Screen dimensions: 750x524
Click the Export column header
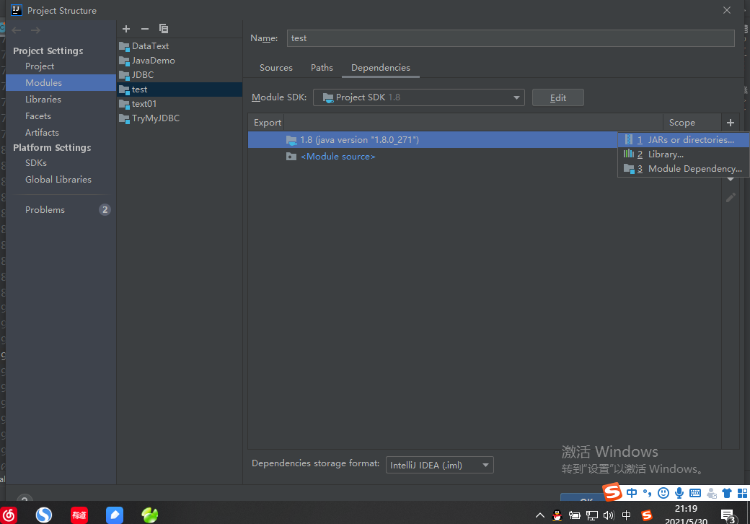pos(268,123)
